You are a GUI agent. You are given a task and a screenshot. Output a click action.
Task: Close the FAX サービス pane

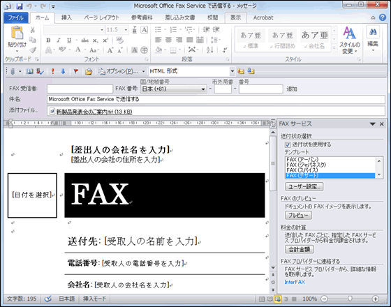coord(381,124)
